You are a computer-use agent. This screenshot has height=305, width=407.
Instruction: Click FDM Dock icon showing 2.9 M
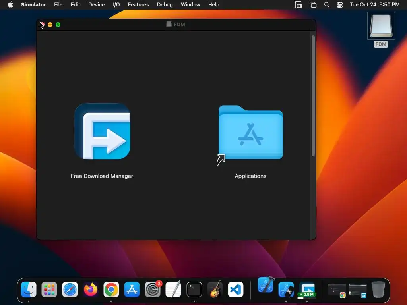coord(307,290)
